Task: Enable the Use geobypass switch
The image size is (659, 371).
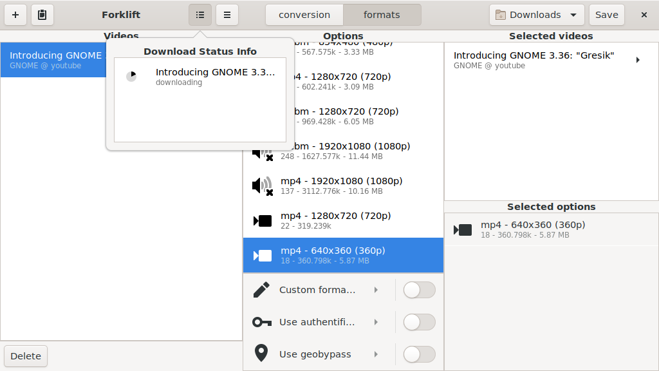Action: [419, 354]
